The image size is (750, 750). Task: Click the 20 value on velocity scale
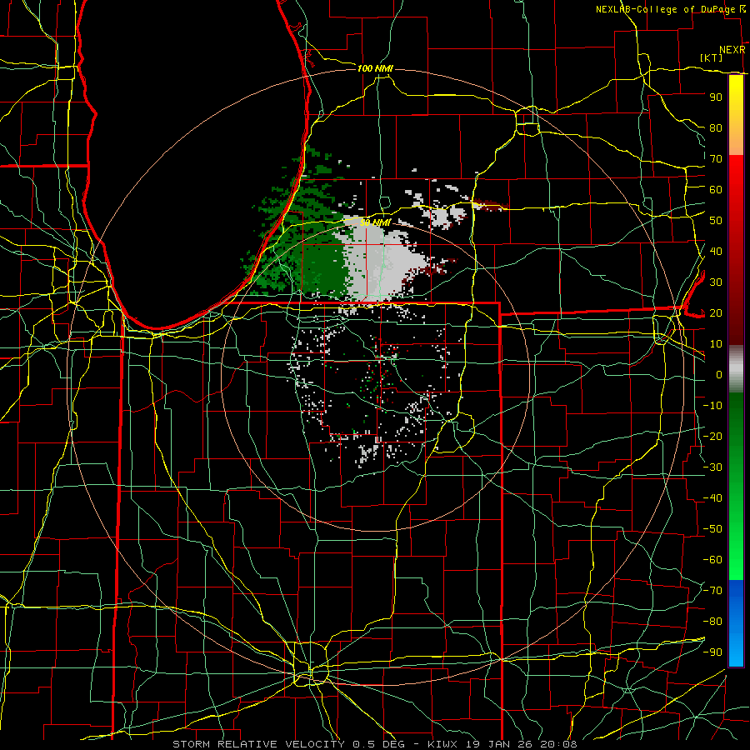point(716,312)
